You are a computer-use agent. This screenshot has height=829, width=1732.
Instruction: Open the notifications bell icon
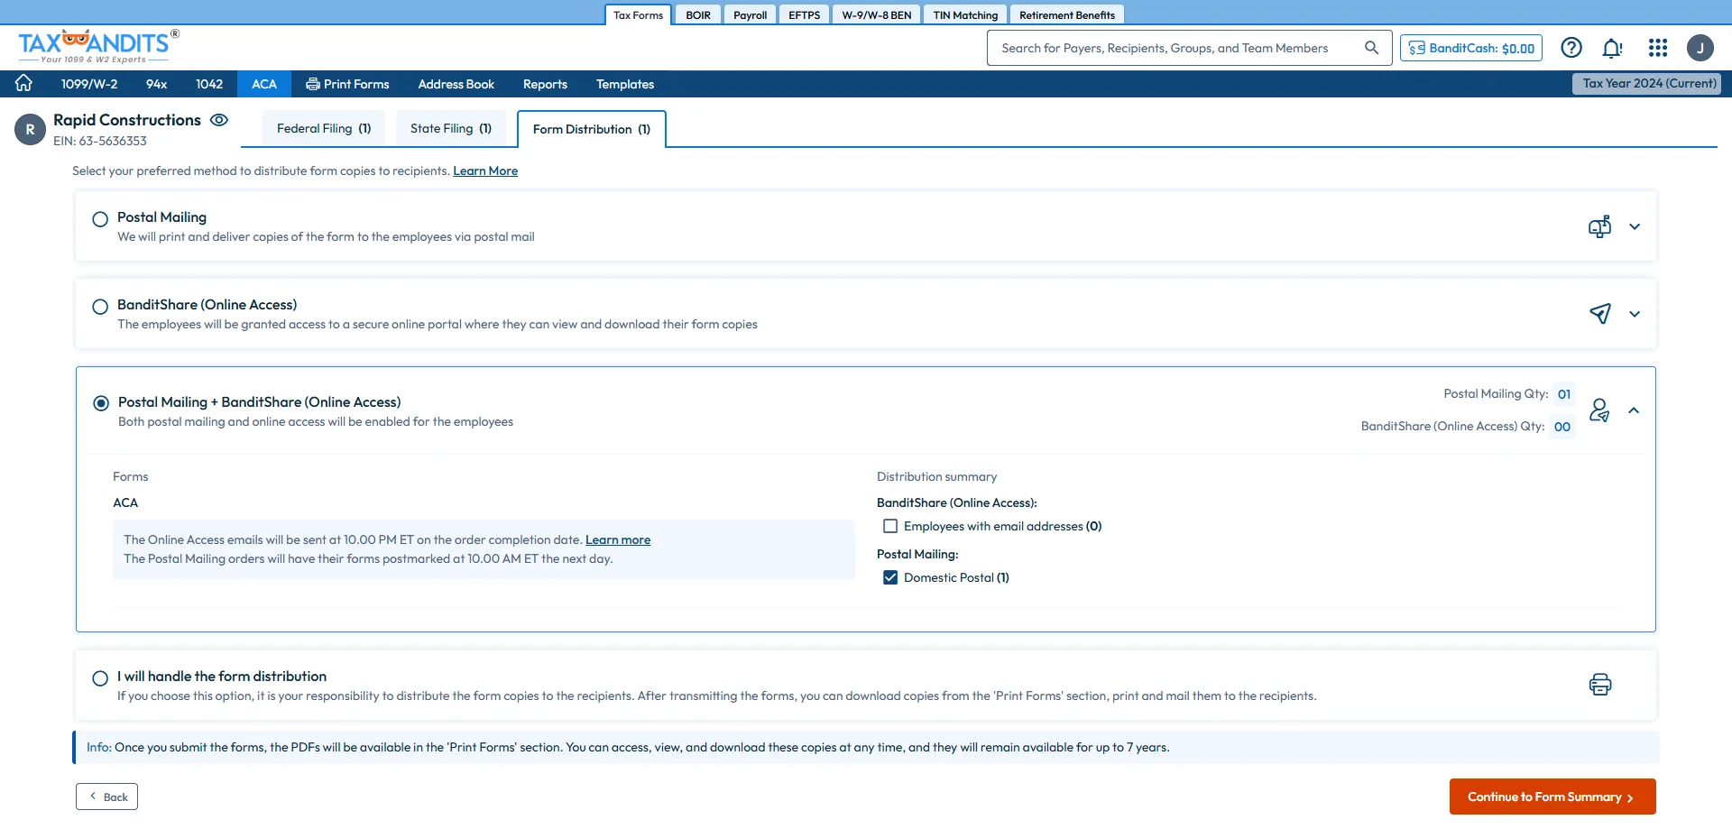point(1612,48)
